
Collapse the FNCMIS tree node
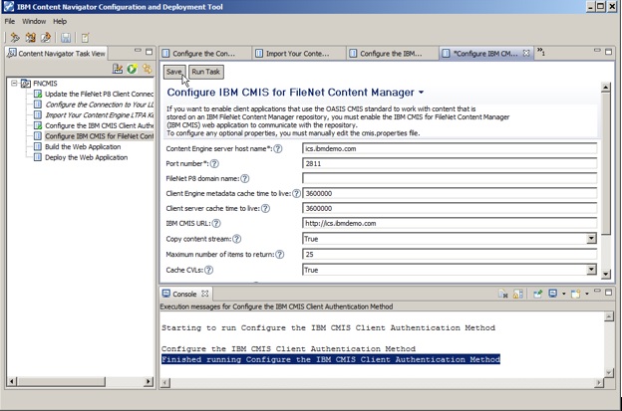pos(14,84)
